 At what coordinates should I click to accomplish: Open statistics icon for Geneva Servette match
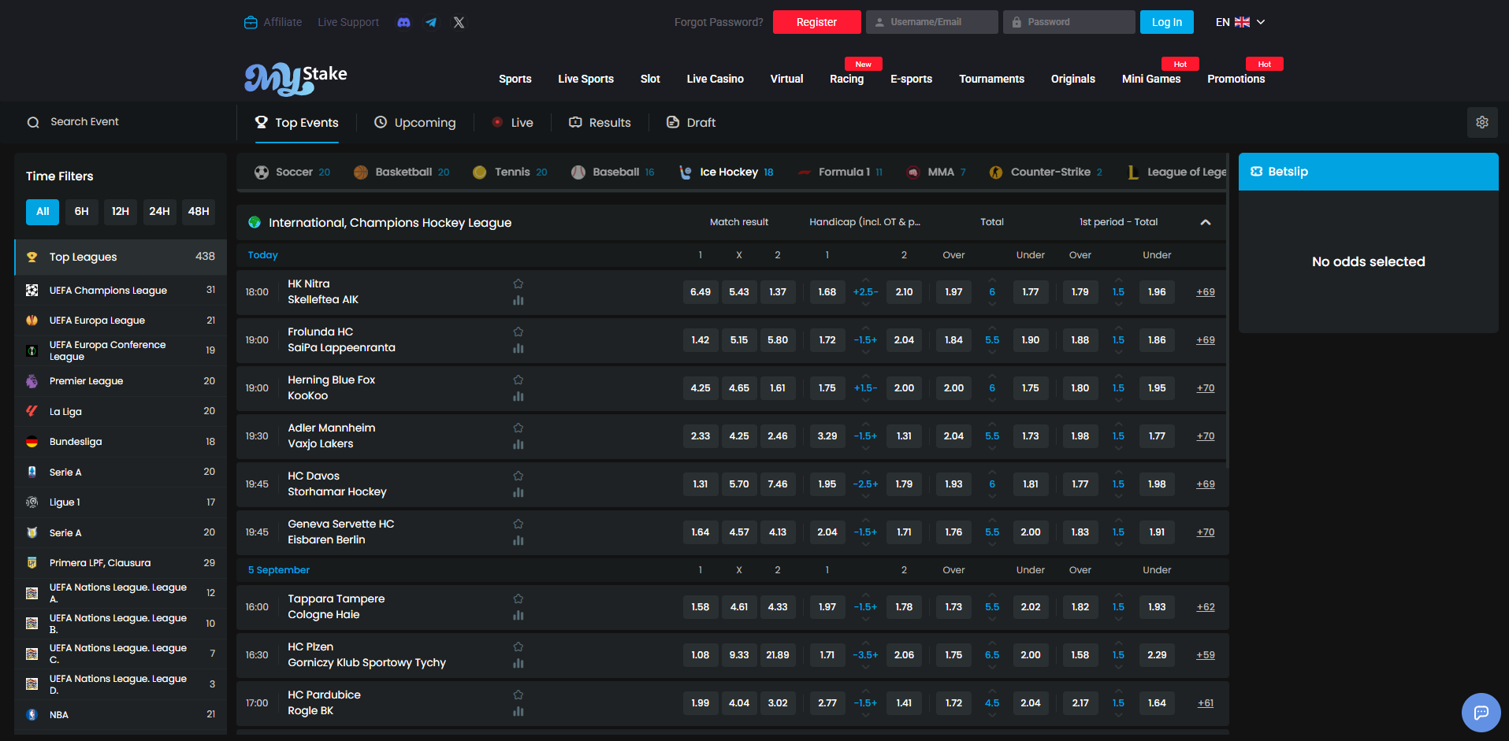tap(518, 540)
